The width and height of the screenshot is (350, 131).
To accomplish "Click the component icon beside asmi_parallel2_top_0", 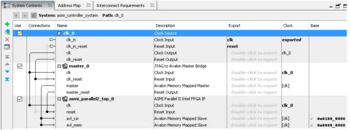I will pyautogui.click(x=65, y=99).
